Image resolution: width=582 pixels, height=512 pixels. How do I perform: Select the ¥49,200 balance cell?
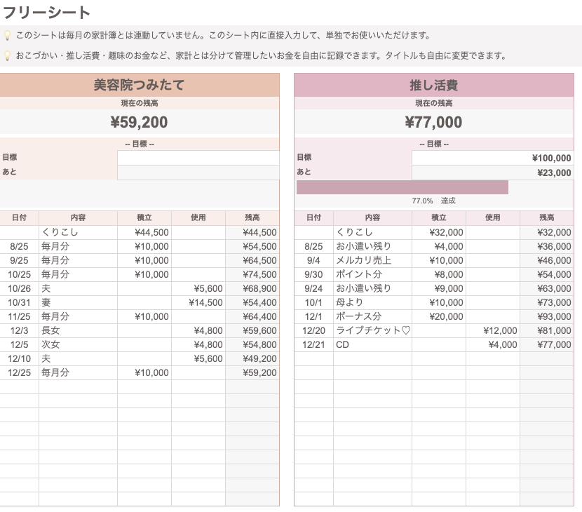(252, 358)
